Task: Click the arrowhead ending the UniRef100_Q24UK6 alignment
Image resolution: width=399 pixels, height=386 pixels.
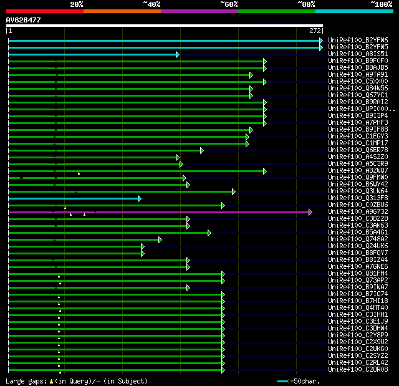Action: tap(143, 246)
